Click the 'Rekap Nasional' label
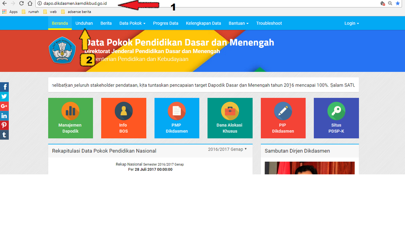The image size is (405, 232). pyautogui.click(x=129, y=164)
